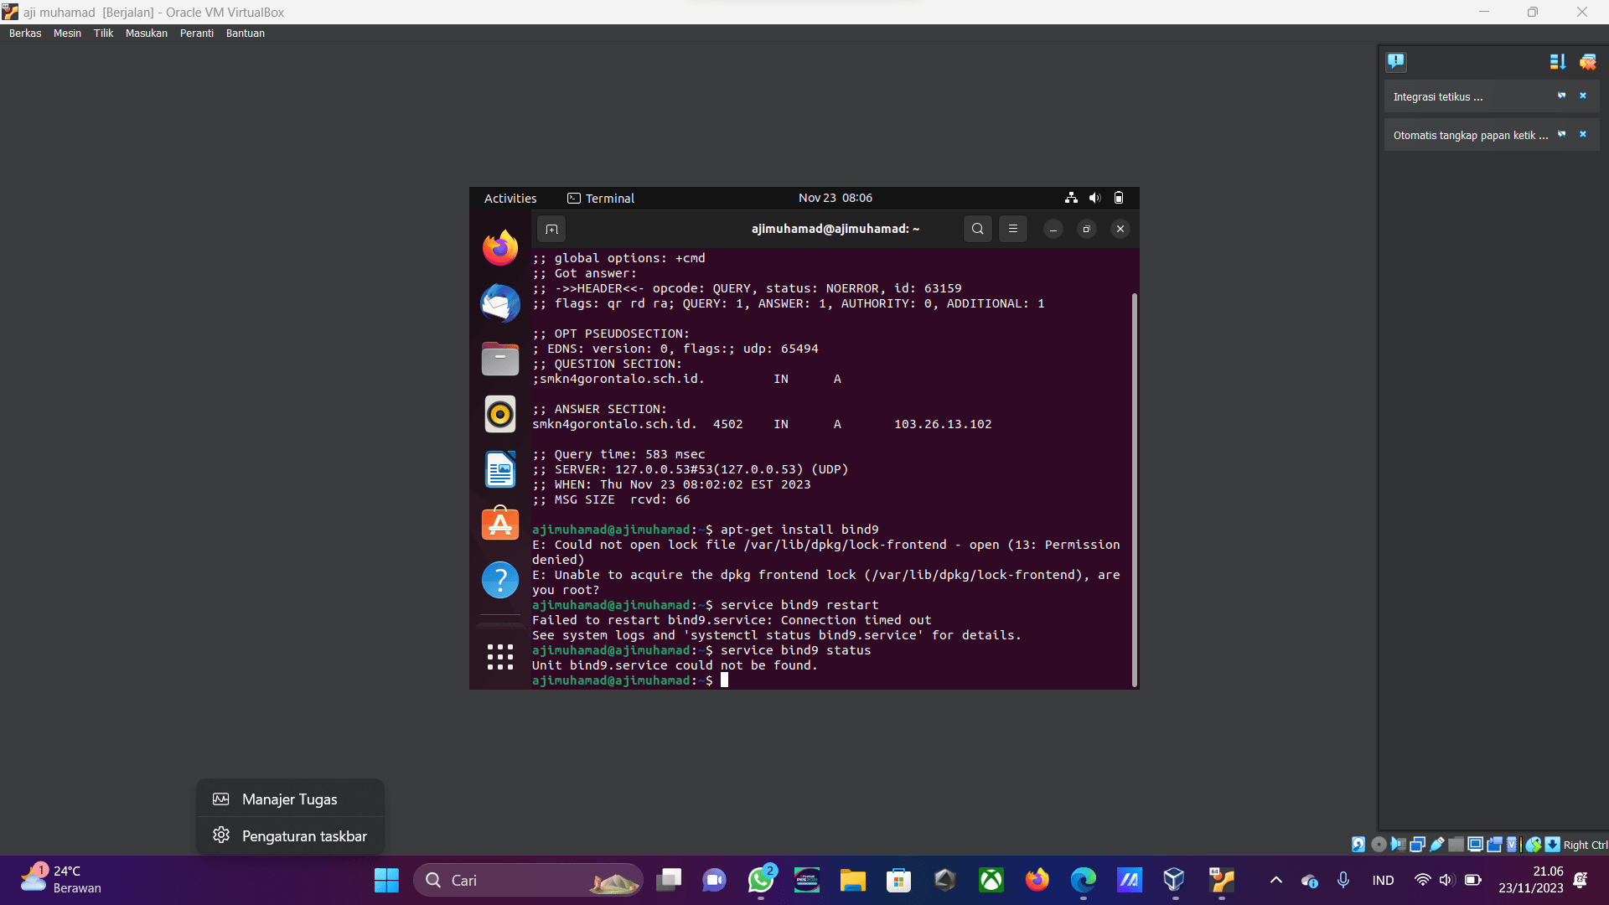Click the USB devices status icon
1609x905 pixels.
point(1436,845)
